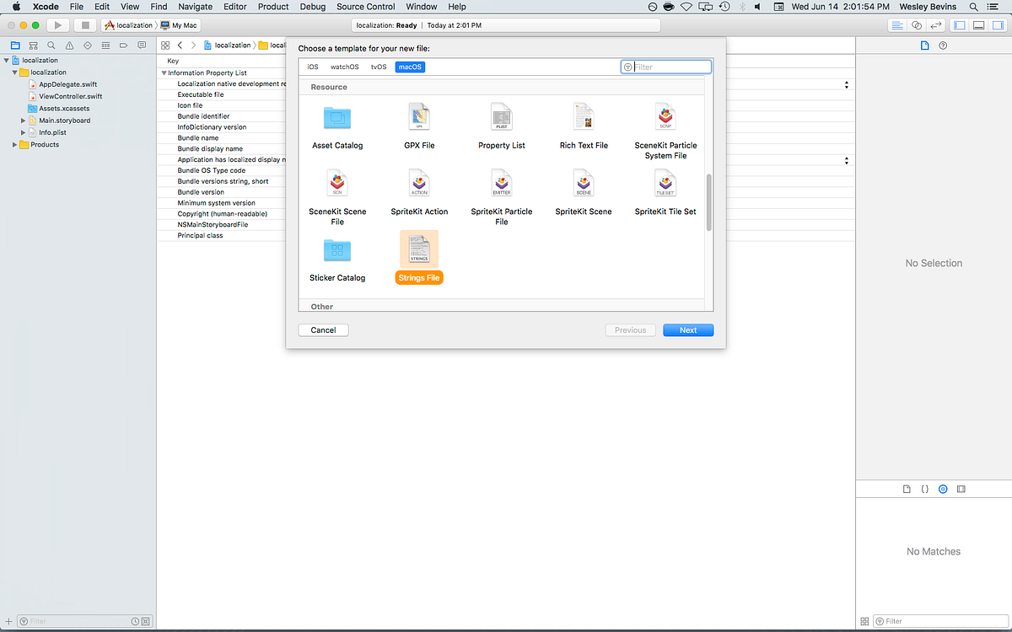Cancel the new file dialog

[323, 329]
